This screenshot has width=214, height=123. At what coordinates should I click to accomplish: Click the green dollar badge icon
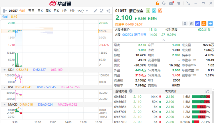point(148,11)
